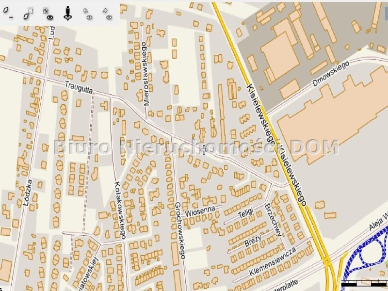
Task: Click the black-and-white map scale bar
Action: point(363,284)
